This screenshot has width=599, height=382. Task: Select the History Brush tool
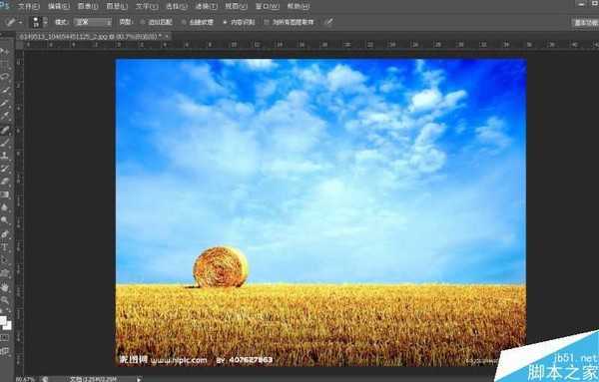point(5,169)
